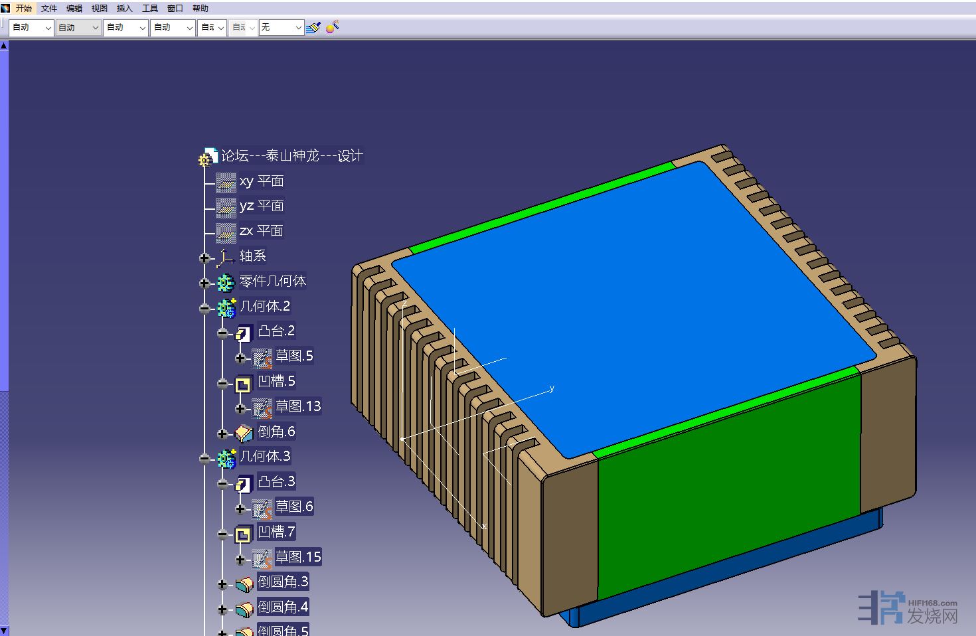Select the root node 论坛---泰山神龙---设计
The image size is (976, 636).
coord(292,156)
